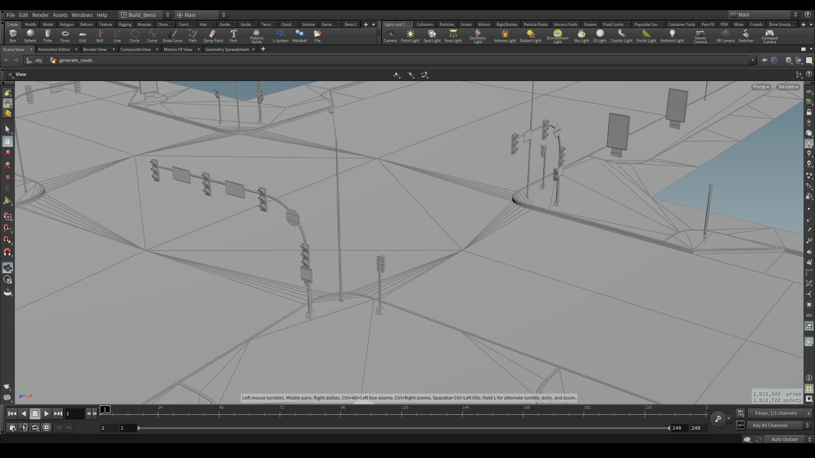Add a new pane tab

[x=263, y=49]
